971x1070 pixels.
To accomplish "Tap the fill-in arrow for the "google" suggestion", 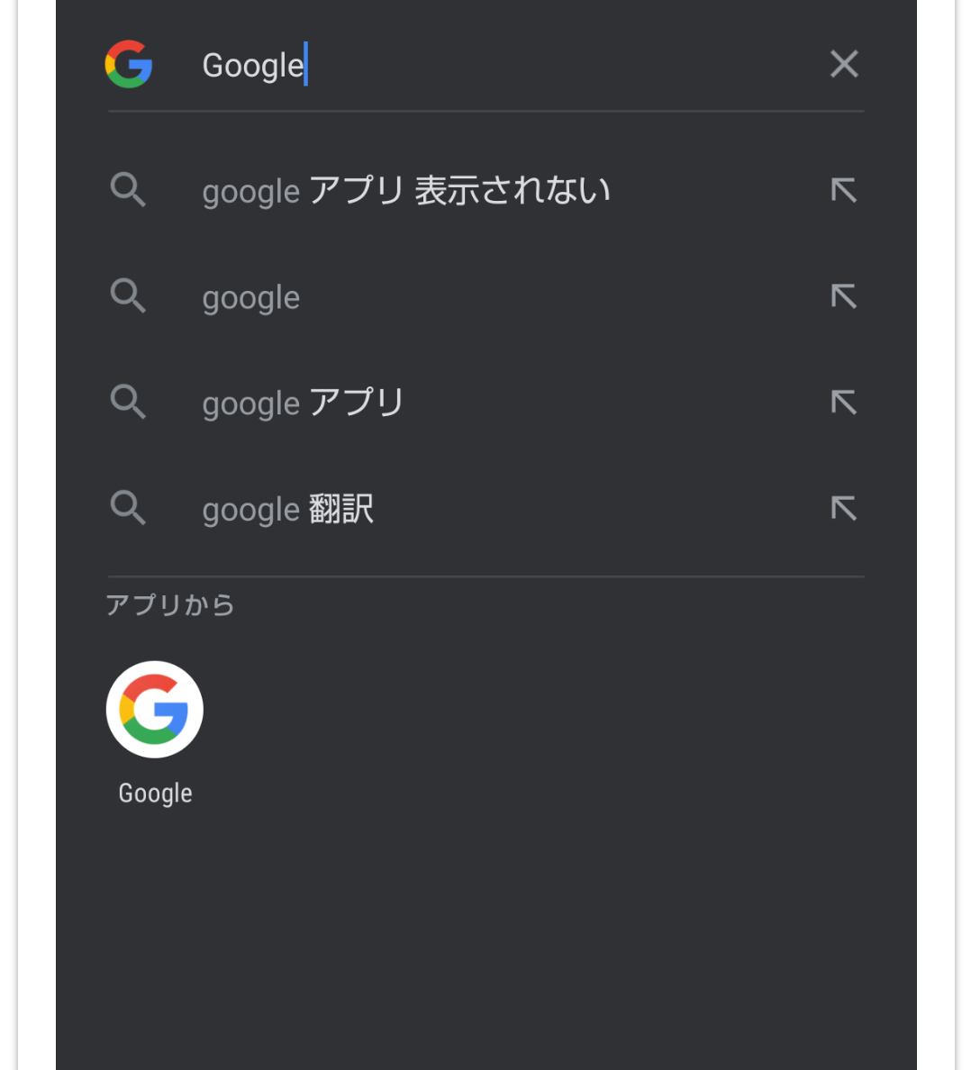I will (844, 295).
